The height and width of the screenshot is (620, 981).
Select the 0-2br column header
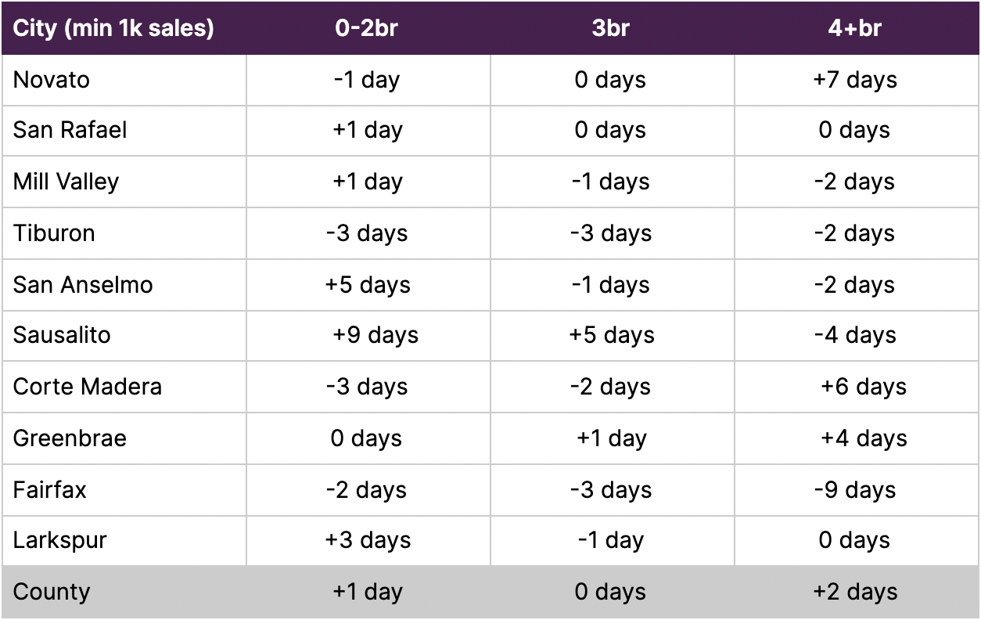tap(367, 28)
